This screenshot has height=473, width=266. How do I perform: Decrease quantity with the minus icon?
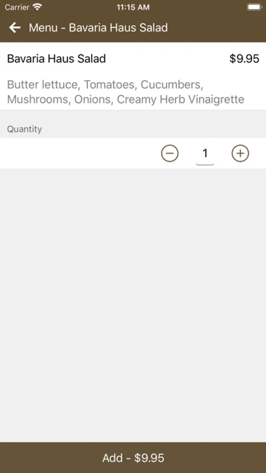170,153
